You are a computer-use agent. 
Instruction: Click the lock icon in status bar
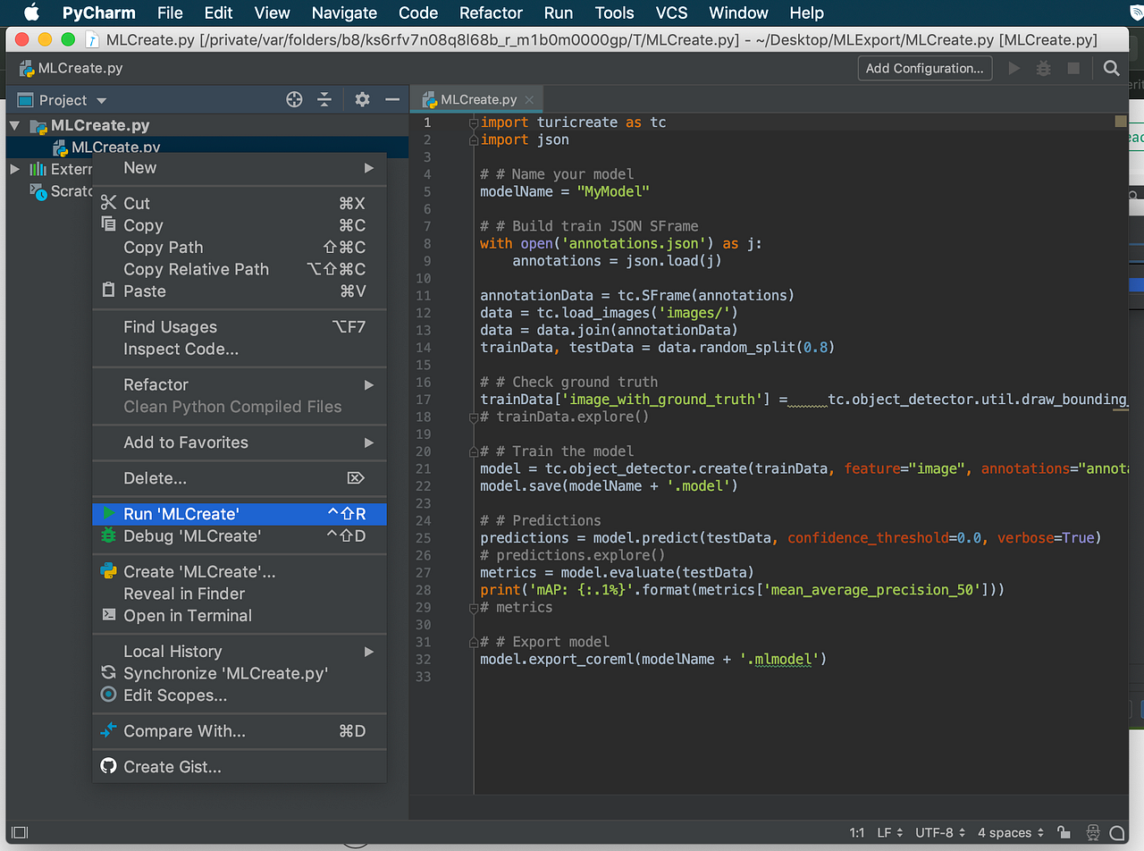[x=1064, y=832]
